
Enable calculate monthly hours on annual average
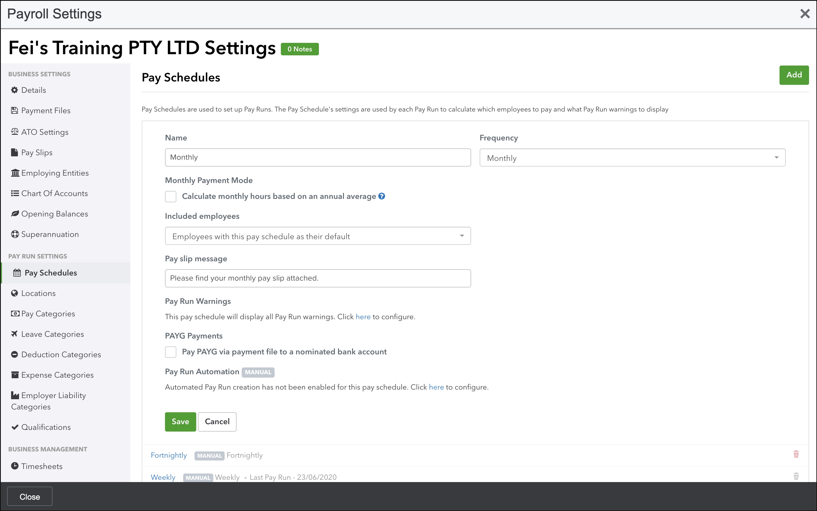click(171, 196)
